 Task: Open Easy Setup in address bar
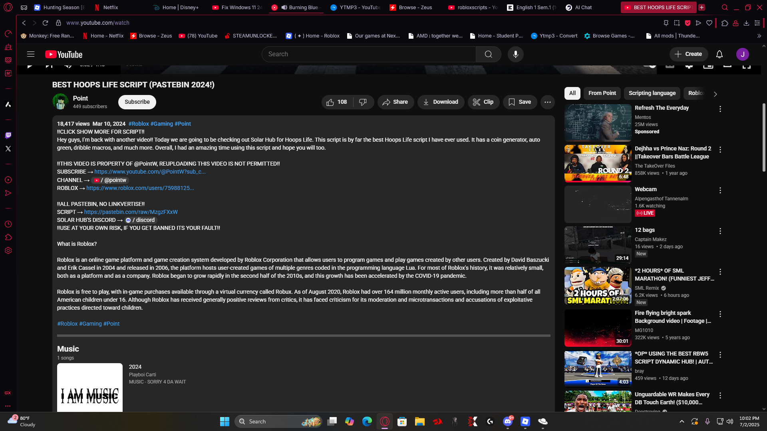tap(757, 23)
